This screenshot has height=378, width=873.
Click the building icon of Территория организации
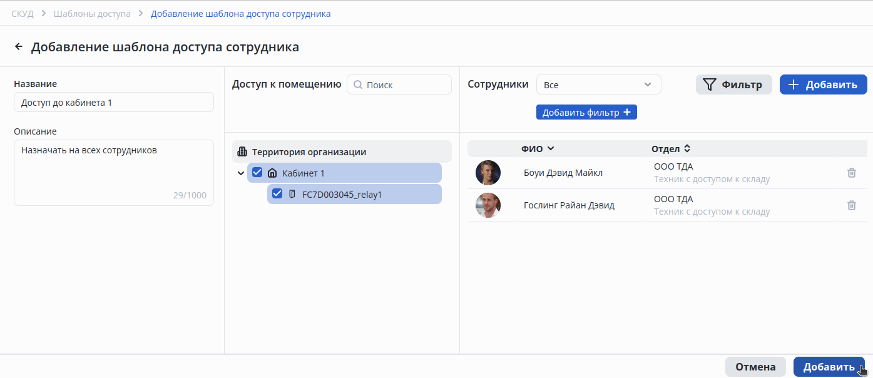[242, 152]
